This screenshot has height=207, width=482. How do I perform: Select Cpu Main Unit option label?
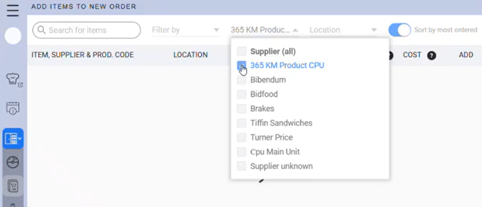pyautogui.click(x=275, y=152)
